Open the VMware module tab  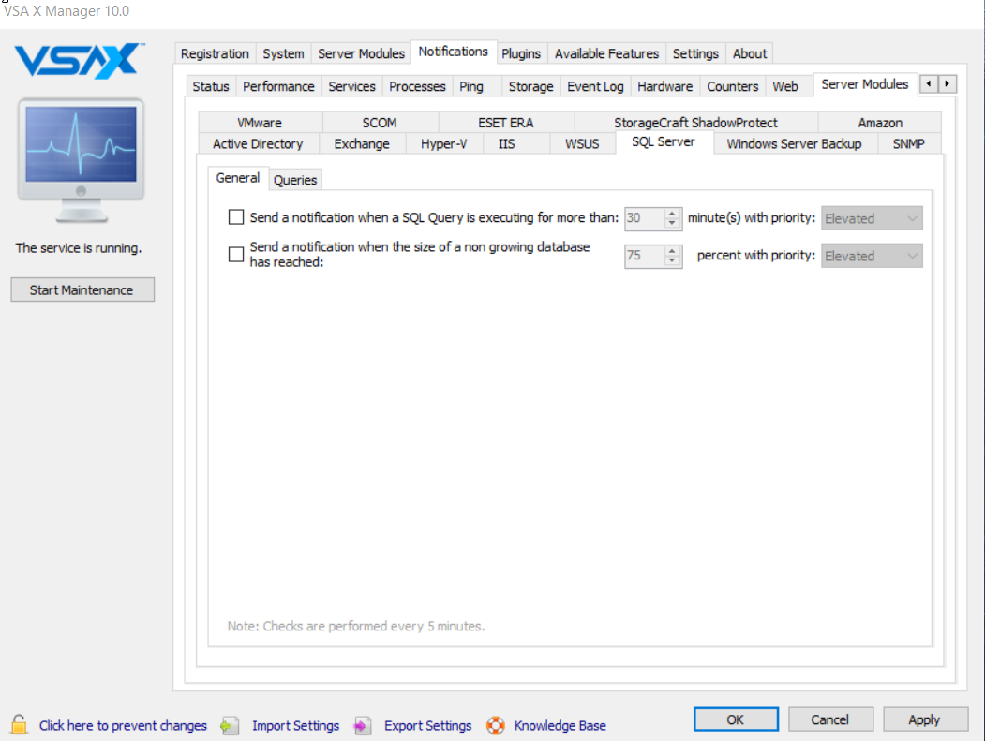pyautogui.click(x=260, y=123)
